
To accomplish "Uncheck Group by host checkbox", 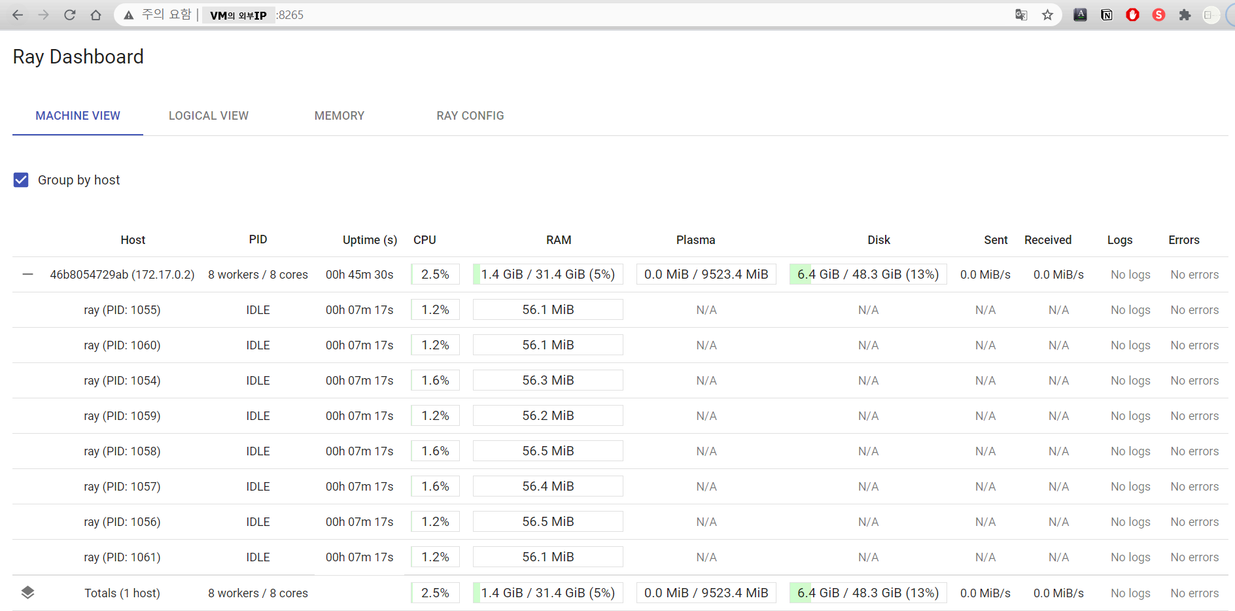I will (21, 180).
